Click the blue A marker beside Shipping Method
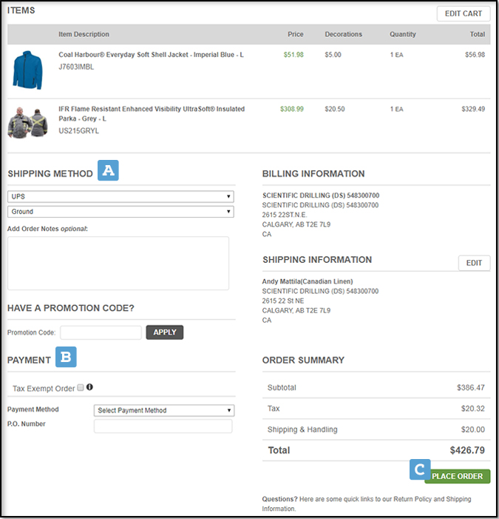The height and width of the screenshot is (519, 499). point(108,171)
